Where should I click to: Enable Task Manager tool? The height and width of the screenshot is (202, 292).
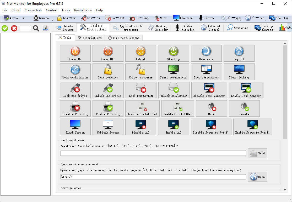tap(246, 90)
